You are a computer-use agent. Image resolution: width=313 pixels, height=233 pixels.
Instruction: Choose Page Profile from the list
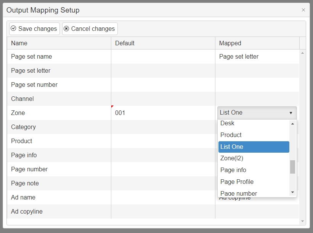tap(237, 182)
